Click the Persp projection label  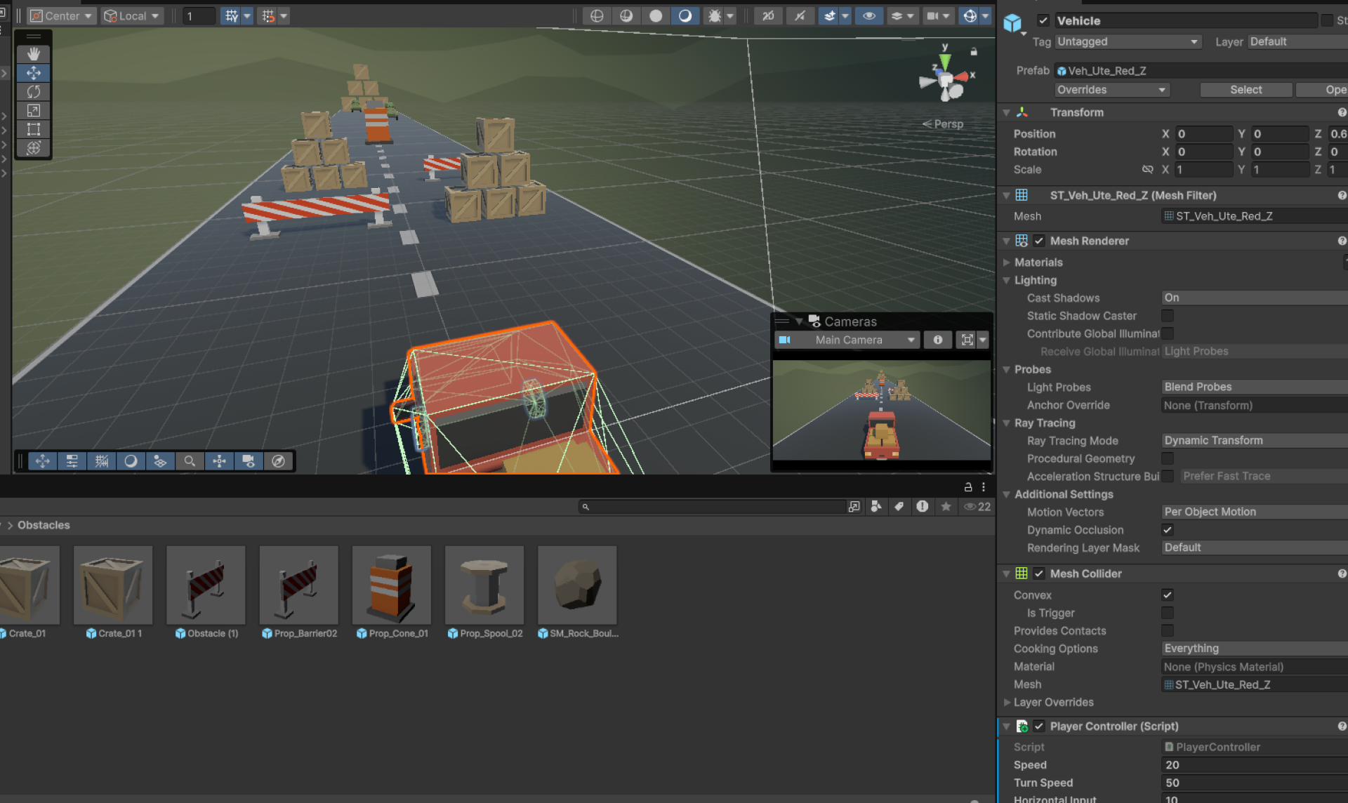point(948,124)
